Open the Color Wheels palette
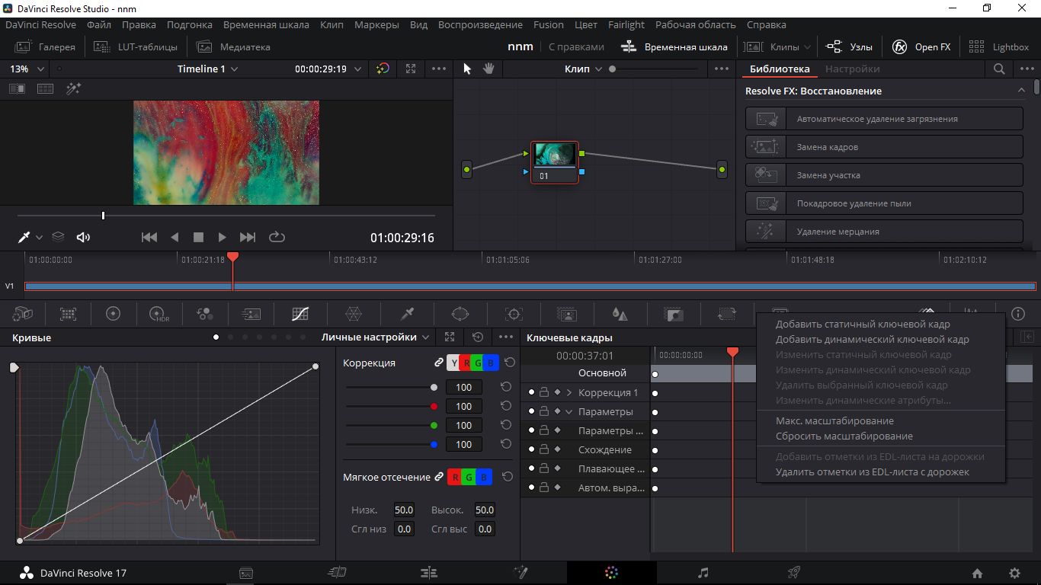 pos(114,314)
